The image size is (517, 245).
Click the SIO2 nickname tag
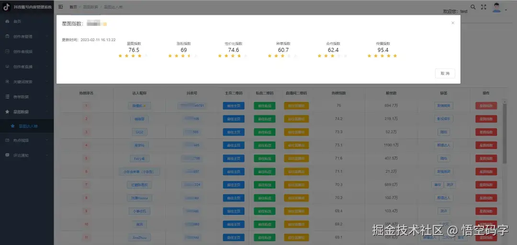[139, 132]
